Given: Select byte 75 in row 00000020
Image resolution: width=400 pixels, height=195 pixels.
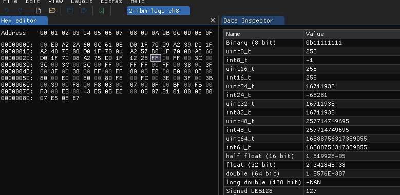Looking at the screenshot, I should (98, 58).
